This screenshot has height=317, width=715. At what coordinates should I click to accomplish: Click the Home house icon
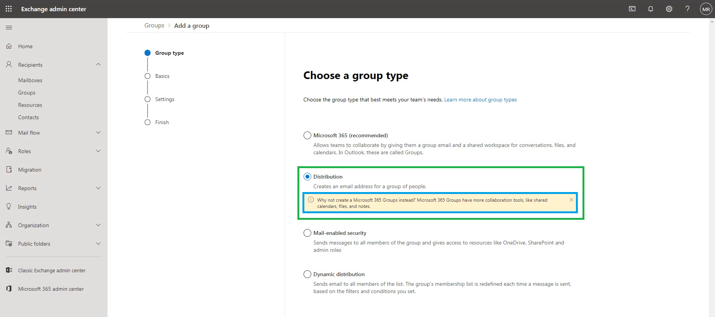pyautogui.click(x=9, y=46)
